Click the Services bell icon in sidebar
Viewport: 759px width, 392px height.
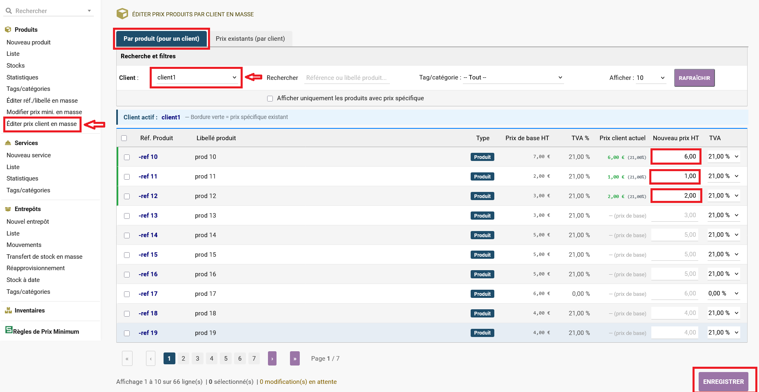(x=8, y=143)
